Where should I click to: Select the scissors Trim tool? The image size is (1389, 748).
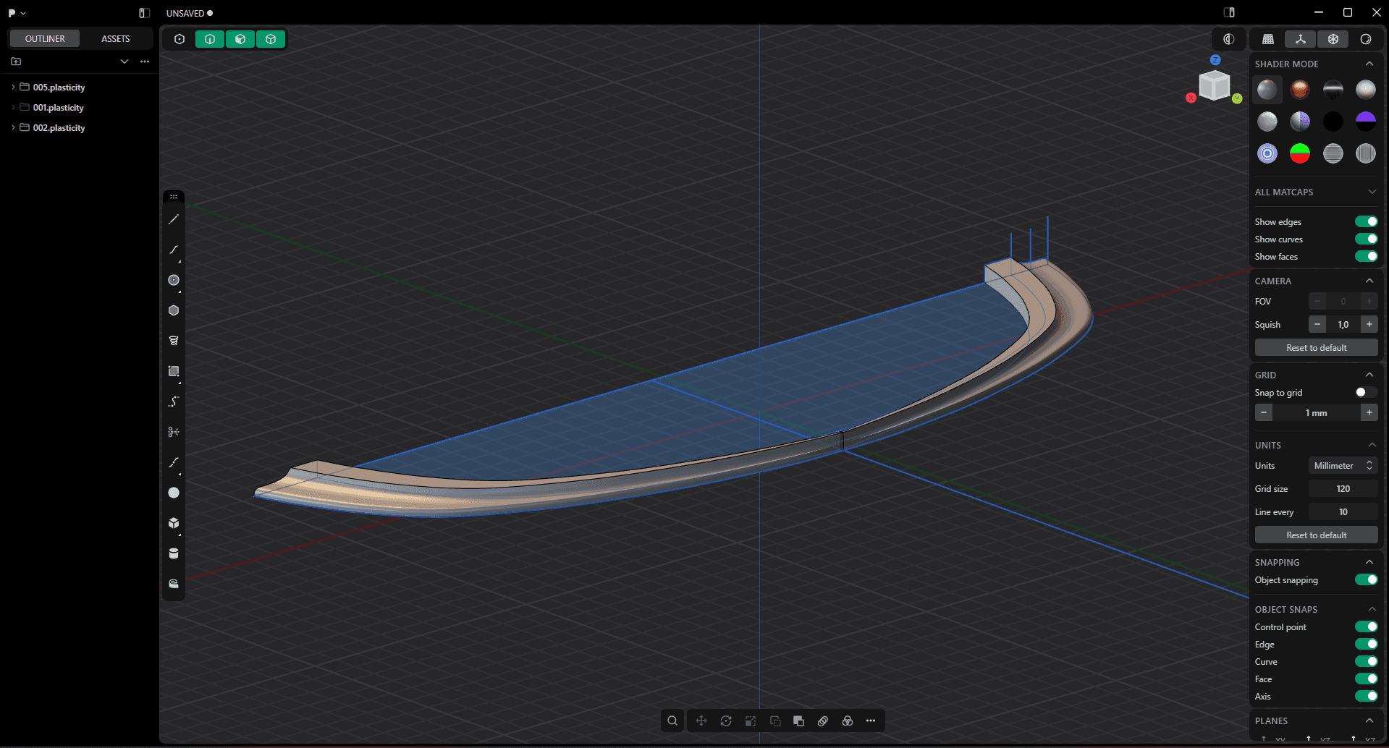point(174,432)
